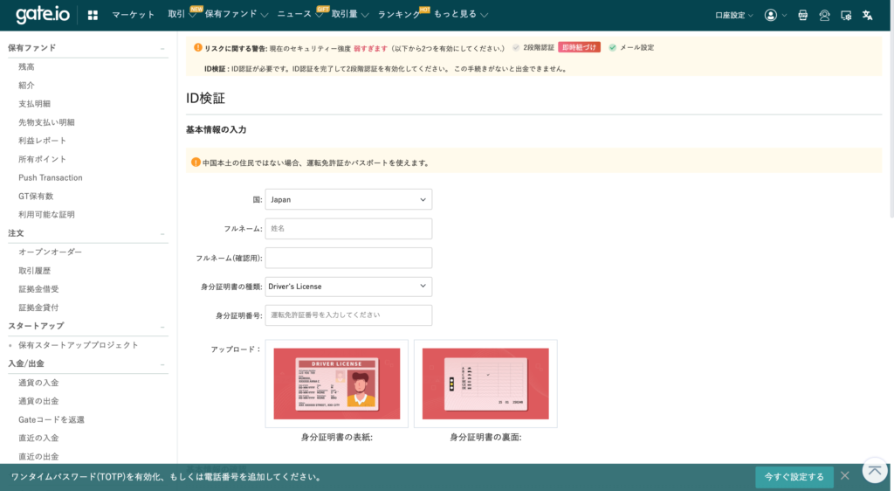The height and width of the screenshot is (491, 894).
Task: Click the 即時紐づけ button
Action: (579, 47)
